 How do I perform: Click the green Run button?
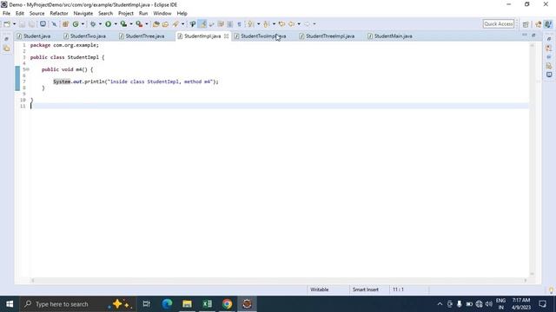tap(108, 24)
